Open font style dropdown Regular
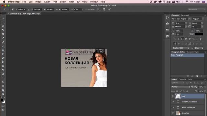Image resolution: width=207 pixels, height=116 pixels. pyautogui.click(x=203, y=19)
